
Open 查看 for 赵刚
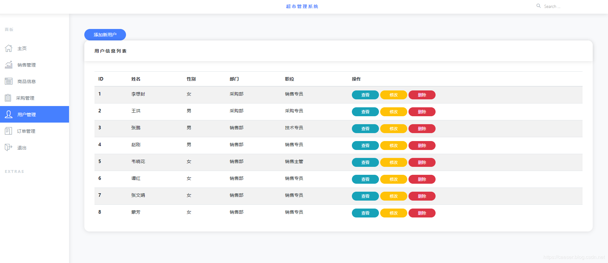(x=365, y=146)
